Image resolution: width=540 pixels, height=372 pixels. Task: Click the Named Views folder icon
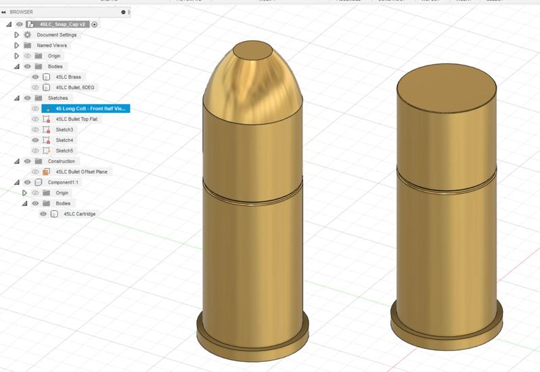(x=28, y=45)
